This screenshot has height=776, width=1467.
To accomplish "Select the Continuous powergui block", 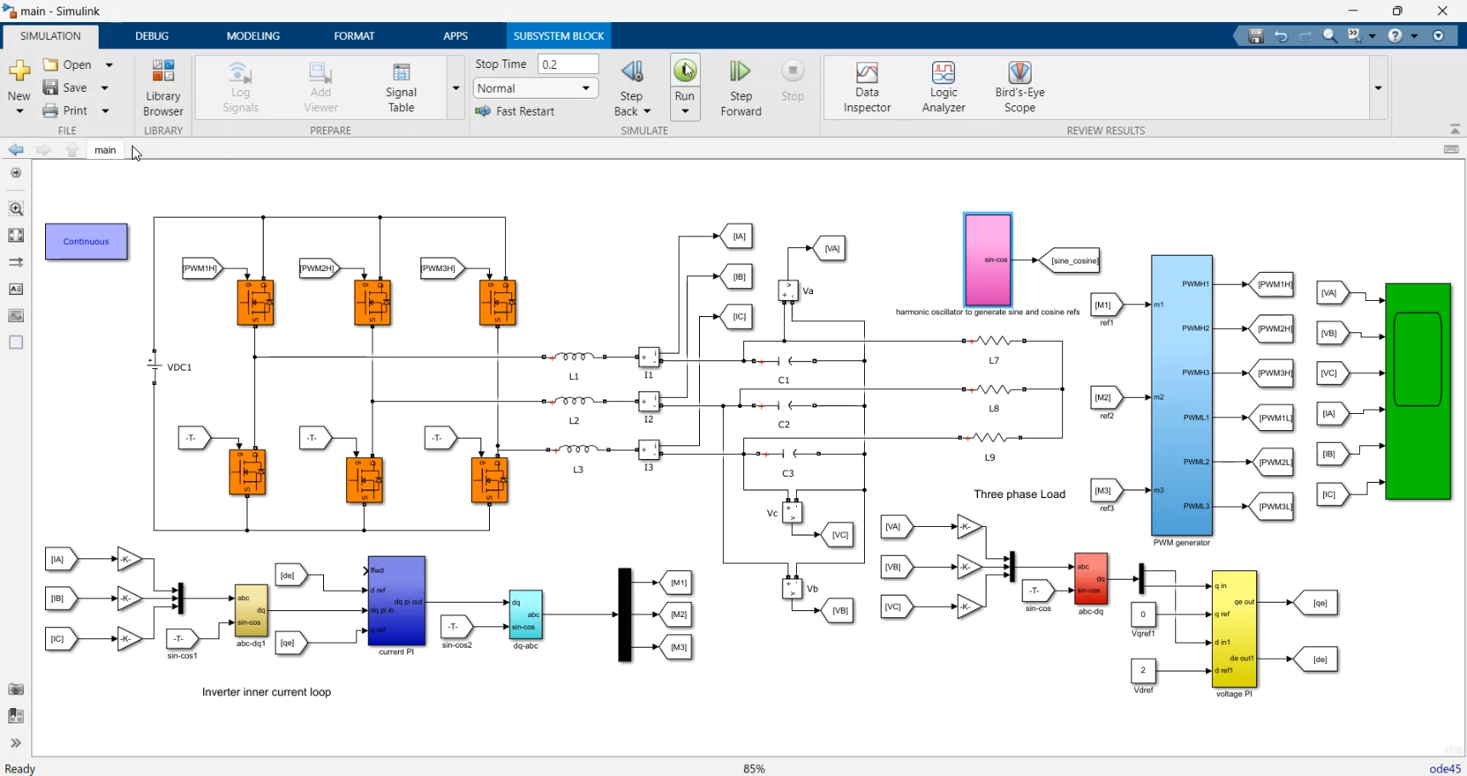I will tap(86, 241).
